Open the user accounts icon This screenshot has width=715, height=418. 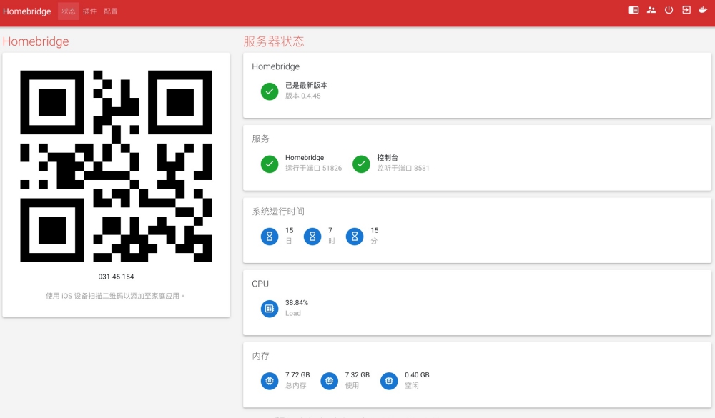coord(651,10)
